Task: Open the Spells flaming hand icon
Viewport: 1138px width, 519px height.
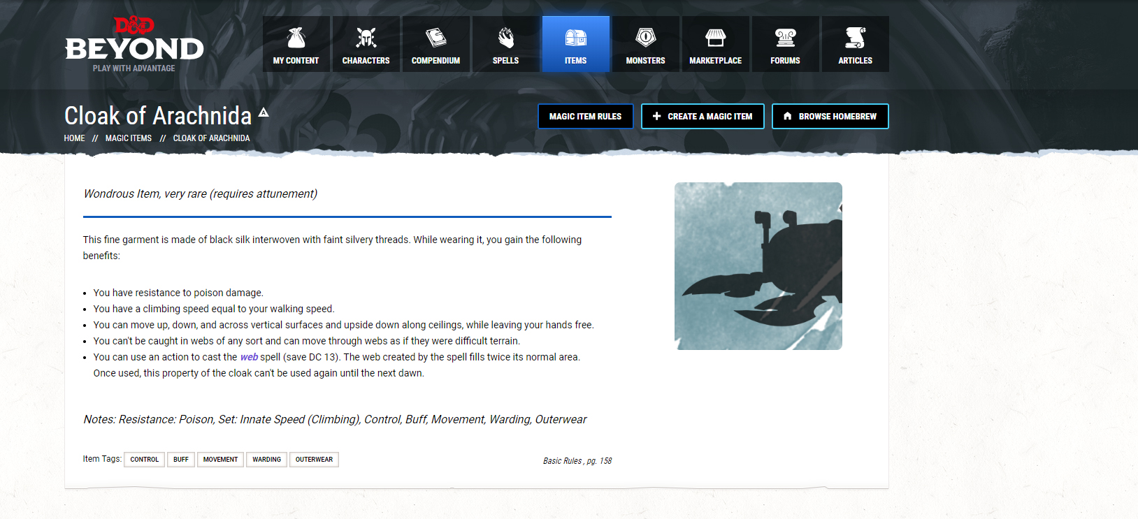Action: pos(505,38)
